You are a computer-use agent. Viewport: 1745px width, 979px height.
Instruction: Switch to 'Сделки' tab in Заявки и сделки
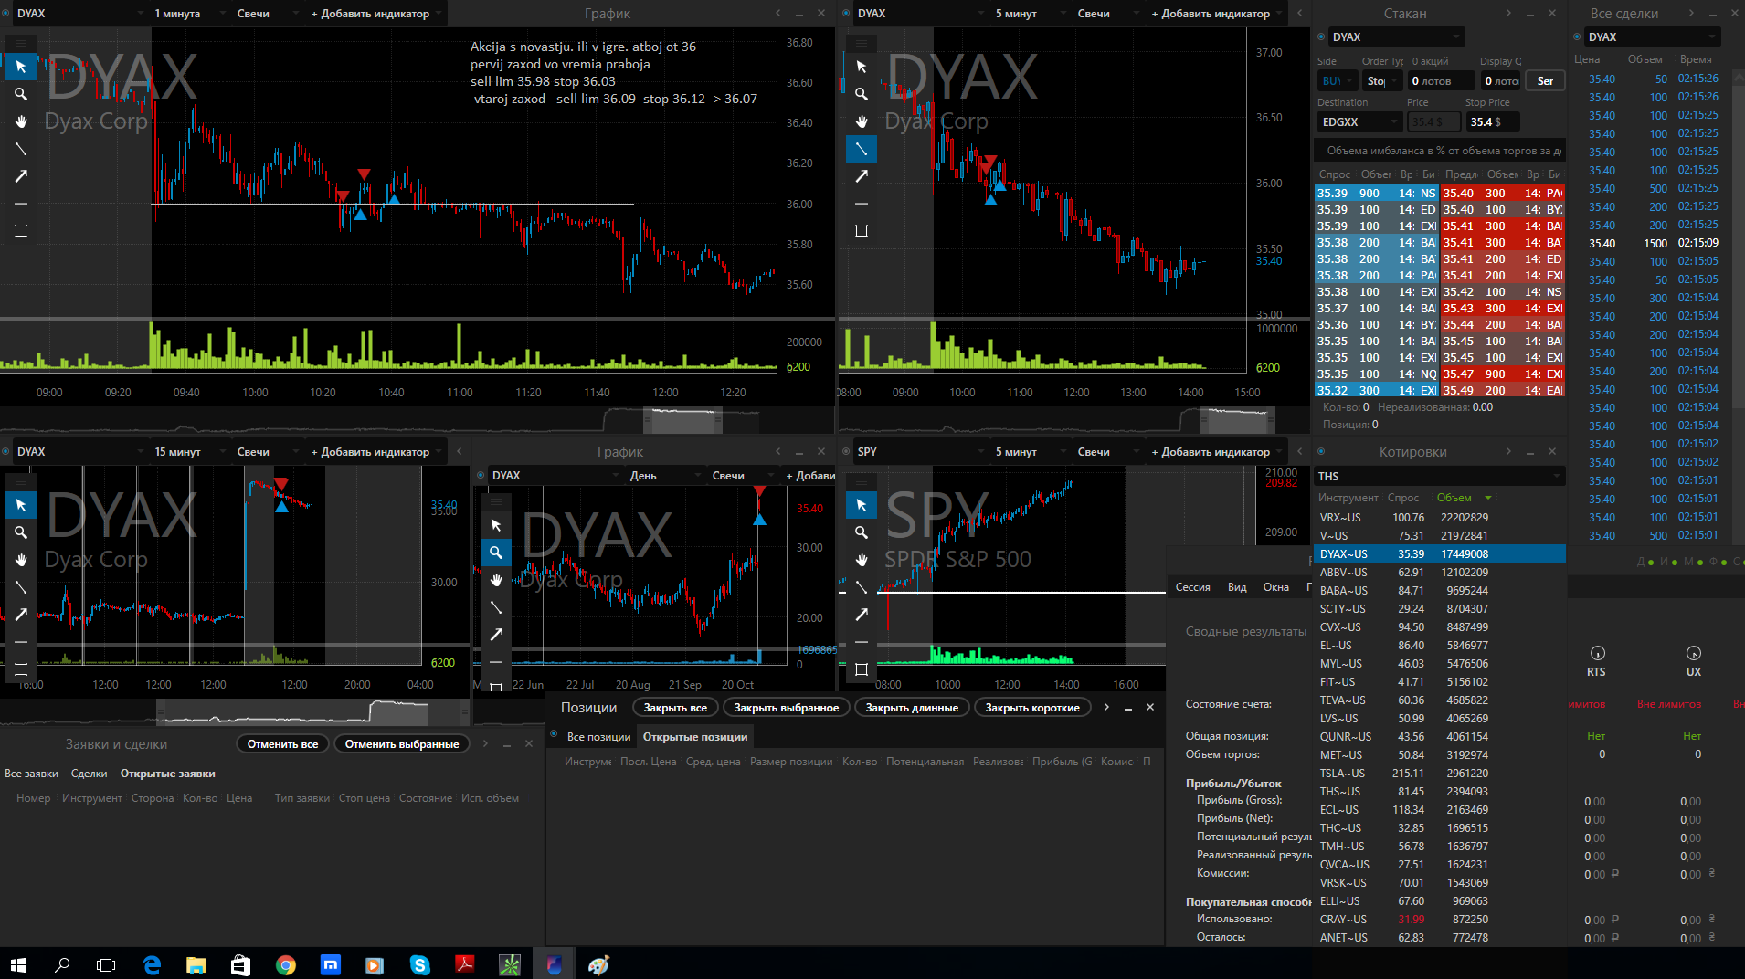89,774
